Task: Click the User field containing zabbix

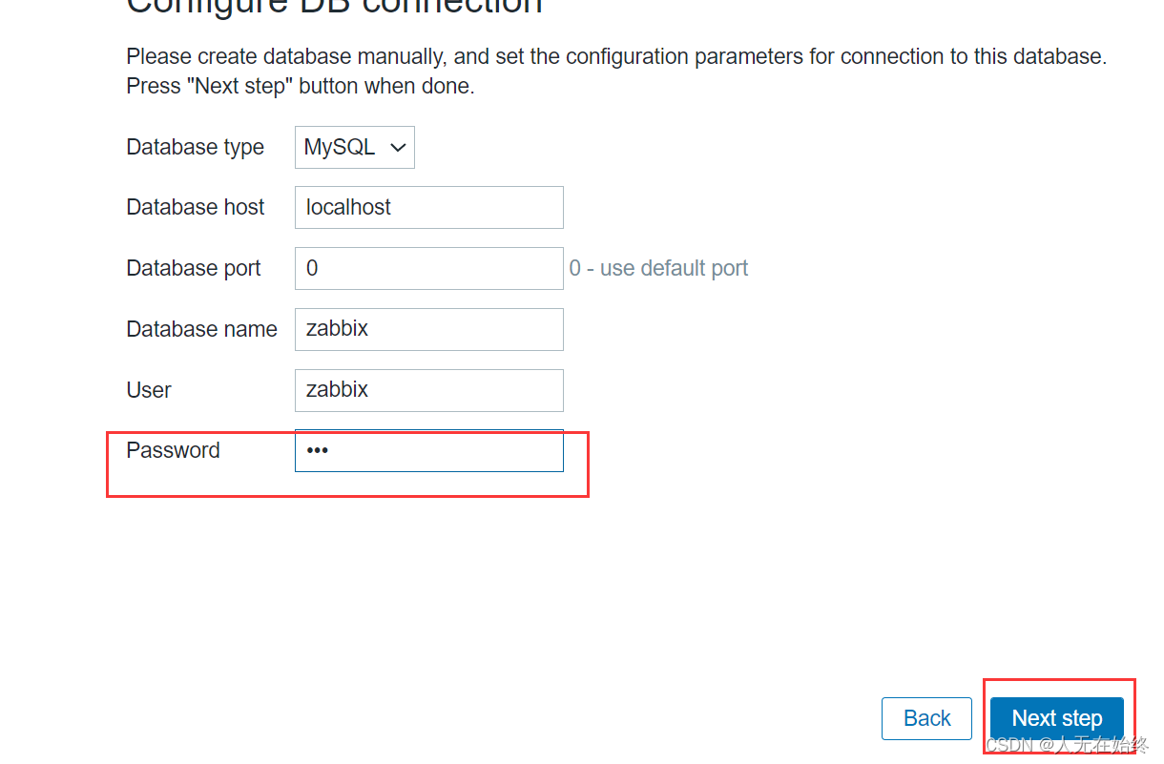Action: (x=429, y=390)
